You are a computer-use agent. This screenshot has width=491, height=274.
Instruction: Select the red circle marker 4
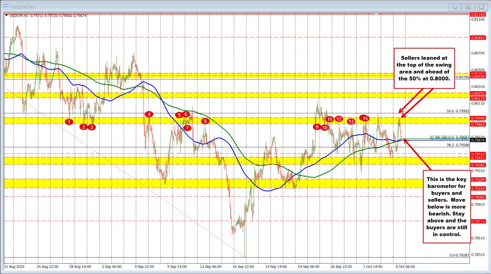(x=149, y=114)
